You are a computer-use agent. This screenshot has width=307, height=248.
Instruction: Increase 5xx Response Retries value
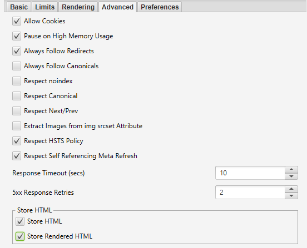tap(291, 189)
